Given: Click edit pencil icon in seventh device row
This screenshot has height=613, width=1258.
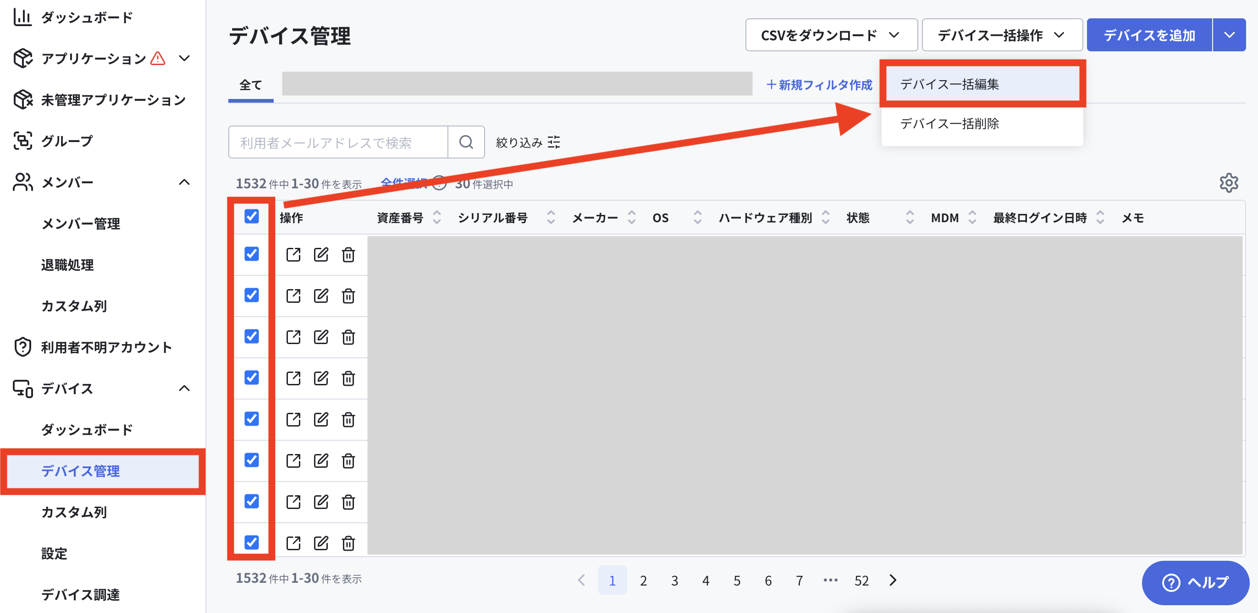Looking at the screenshot, I should click(x=321, y=502).
